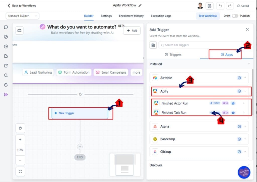Undo the last change
This screenshot has height=182, width=257.
click(x=220, y=6)
